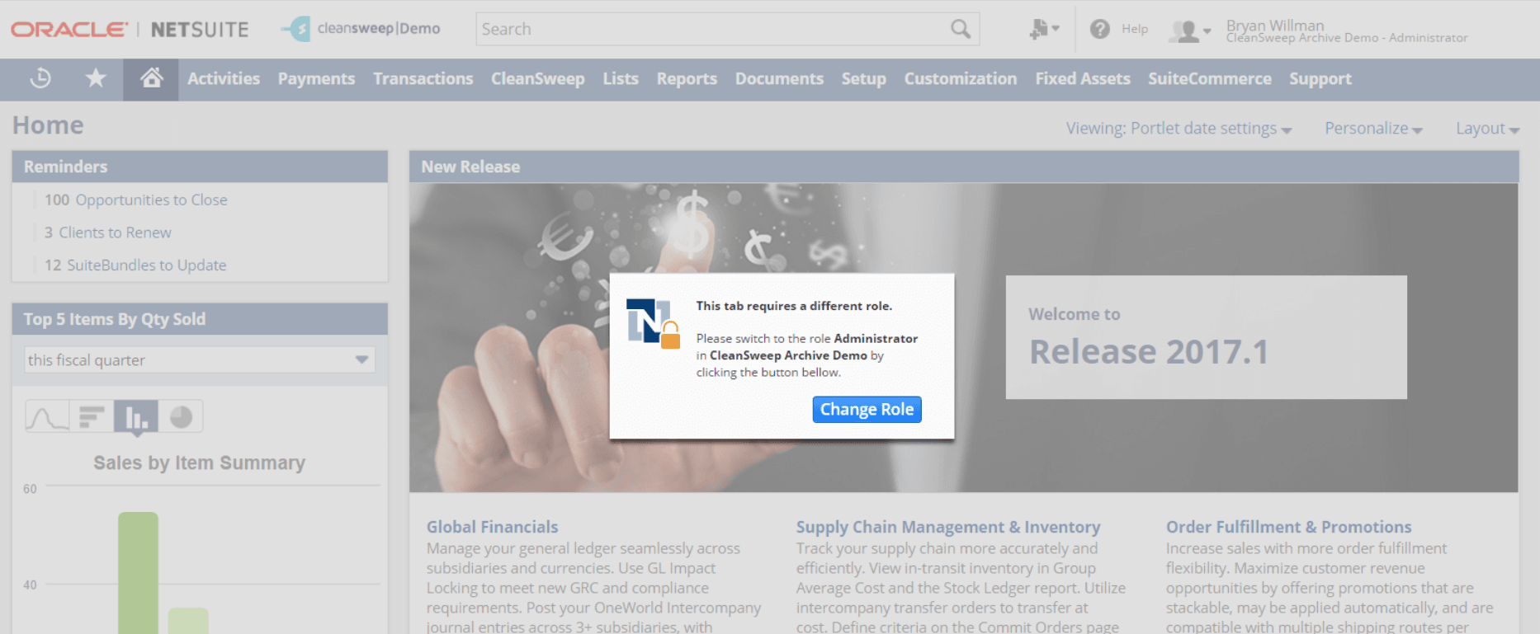Viewport: 1540px width, 634px height.
Task: Open the Transactions menu
Action: coord(423,78)
